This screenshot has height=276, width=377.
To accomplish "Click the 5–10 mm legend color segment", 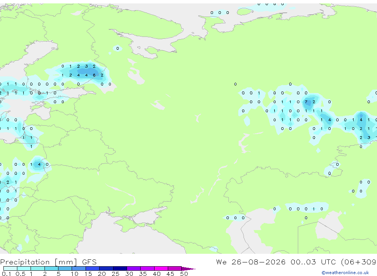I will pyautogui.click(x=65, y=268).
